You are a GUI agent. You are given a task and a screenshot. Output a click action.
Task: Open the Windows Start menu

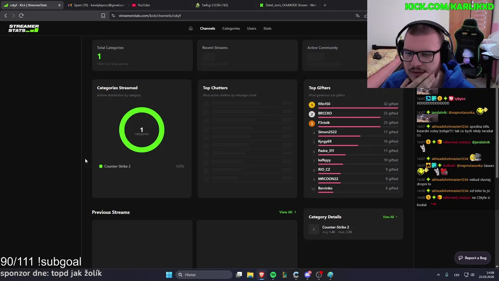click(169, 275)
